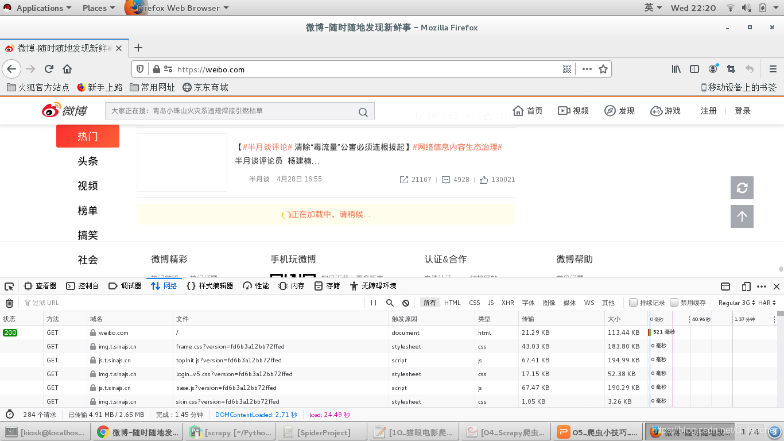Open the Weibo 首页 home link
This screenshot has width=784, height=441.
(527, 111)
